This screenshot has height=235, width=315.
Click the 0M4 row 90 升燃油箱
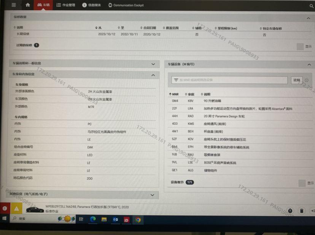(x=240, y=101)
